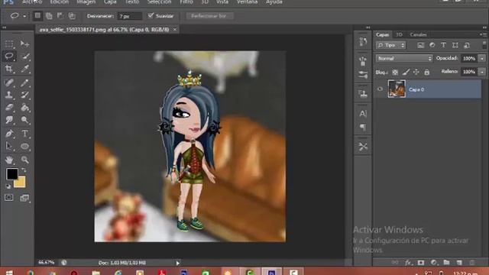
Task: Toggle lock image pixels brush icon
Action: [406, 72]
